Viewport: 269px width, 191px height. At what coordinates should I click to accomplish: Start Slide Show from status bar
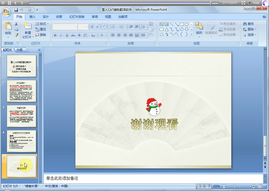(209, 186)
